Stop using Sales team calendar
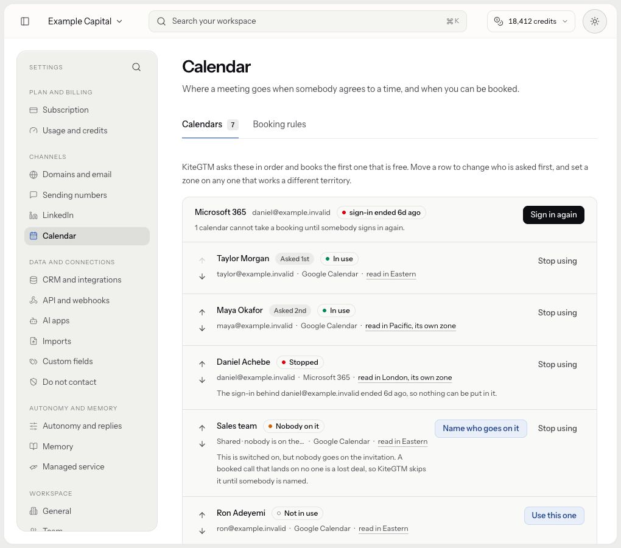 click(x=557, y=429)
